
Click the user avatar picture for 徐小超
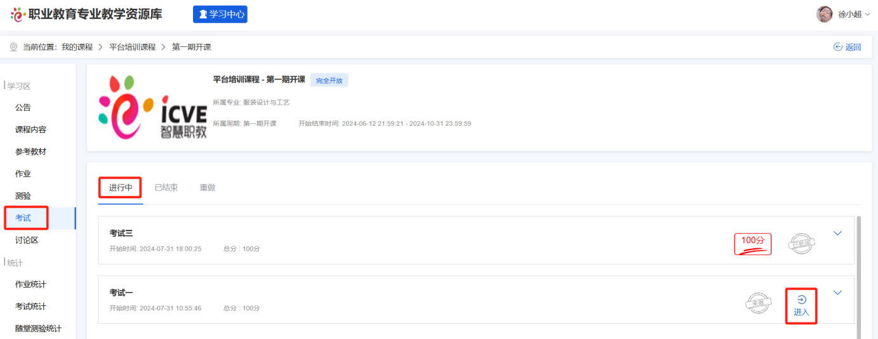(824, 14)
